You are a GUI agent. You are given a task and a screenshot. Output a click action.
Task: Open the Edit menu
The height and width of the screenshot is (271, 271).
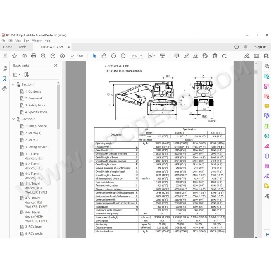pyautogui.click(x=10, y=41)
